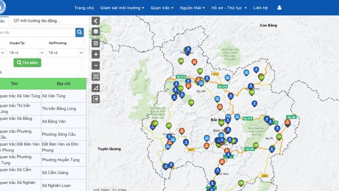Click the QL3B highway marker's orange pin

[x=287, y=123]
